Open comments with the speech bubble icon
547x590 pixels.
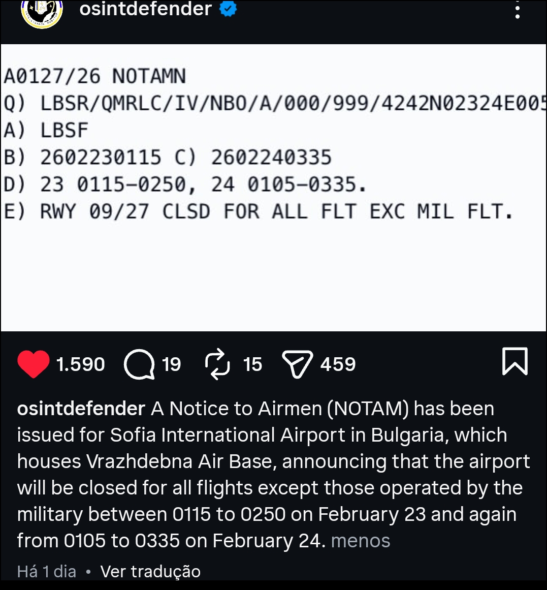tap(139, 364)
